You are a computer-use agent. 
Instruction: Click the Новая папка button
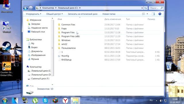coord(109,14)
